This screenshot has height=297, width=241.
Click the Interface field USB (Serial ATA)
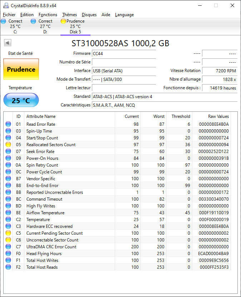coord(124,71)
